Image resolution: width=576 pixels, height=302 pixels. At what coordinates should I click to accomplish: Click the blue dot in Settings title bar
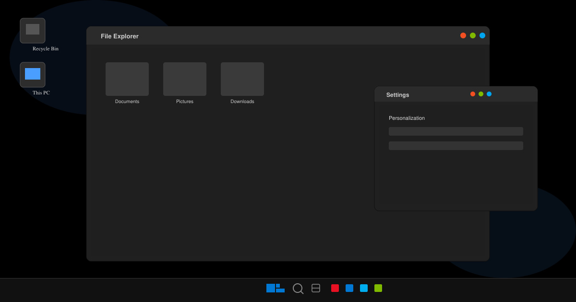click(489, 94)
